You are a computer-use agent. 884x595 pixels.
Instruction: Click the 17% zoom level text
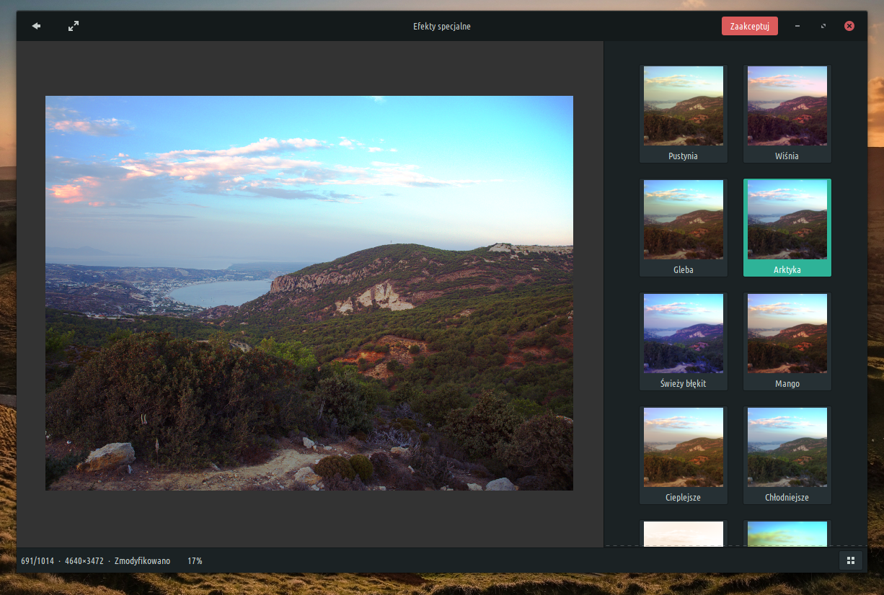(x=195, y=560)
